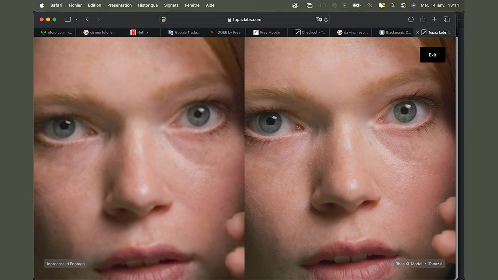Open macOS Control Center icon
Image resolution: width=498 pixels, height=280 pixels.
pos(403,5)
